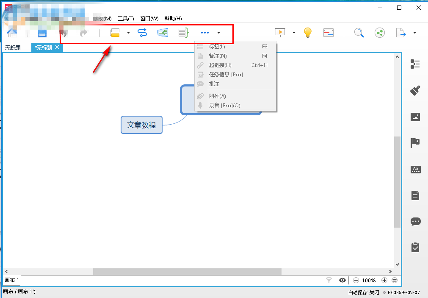Select the 文章教程 topic node
This screenshot has height=298, width=428.
click(141, 125)
